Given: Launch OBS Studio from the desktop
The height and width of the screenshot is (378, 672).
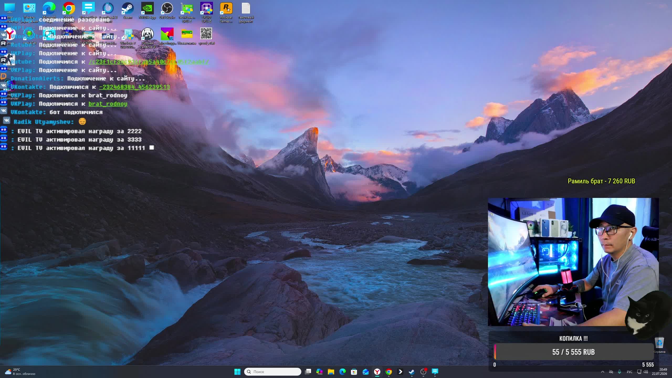Looking at the screenshot, I should pos(167,10).
